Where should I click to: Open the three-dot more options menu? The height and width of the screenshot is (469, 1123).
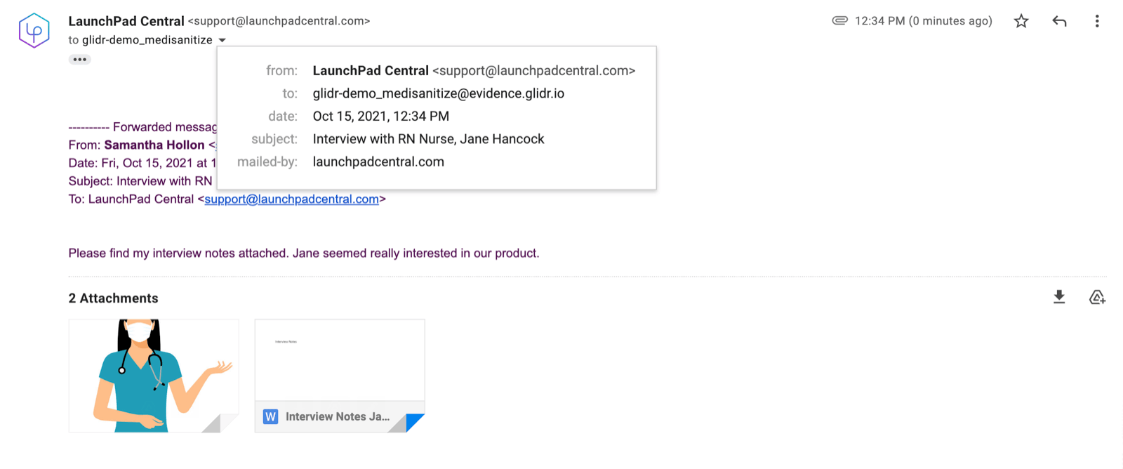(1096, 21)
